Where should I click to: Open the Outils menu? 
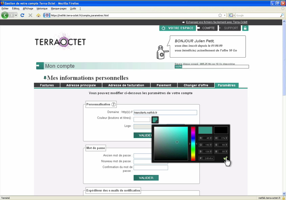pos(73,8)
